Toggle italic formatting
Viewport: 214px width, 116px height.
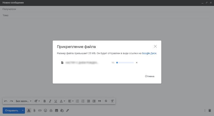(50, 101)
